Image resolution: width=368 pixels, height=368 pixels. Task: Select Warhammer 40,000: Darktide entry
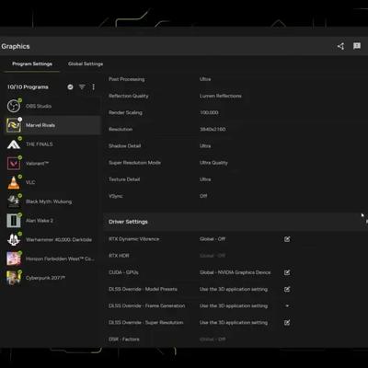point(52,239)
